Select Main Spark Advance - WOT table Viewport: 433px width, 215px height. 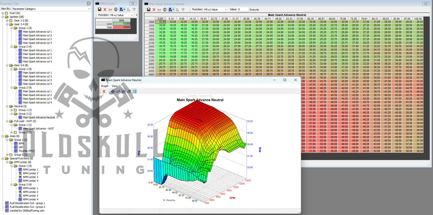tap(38, 129)
